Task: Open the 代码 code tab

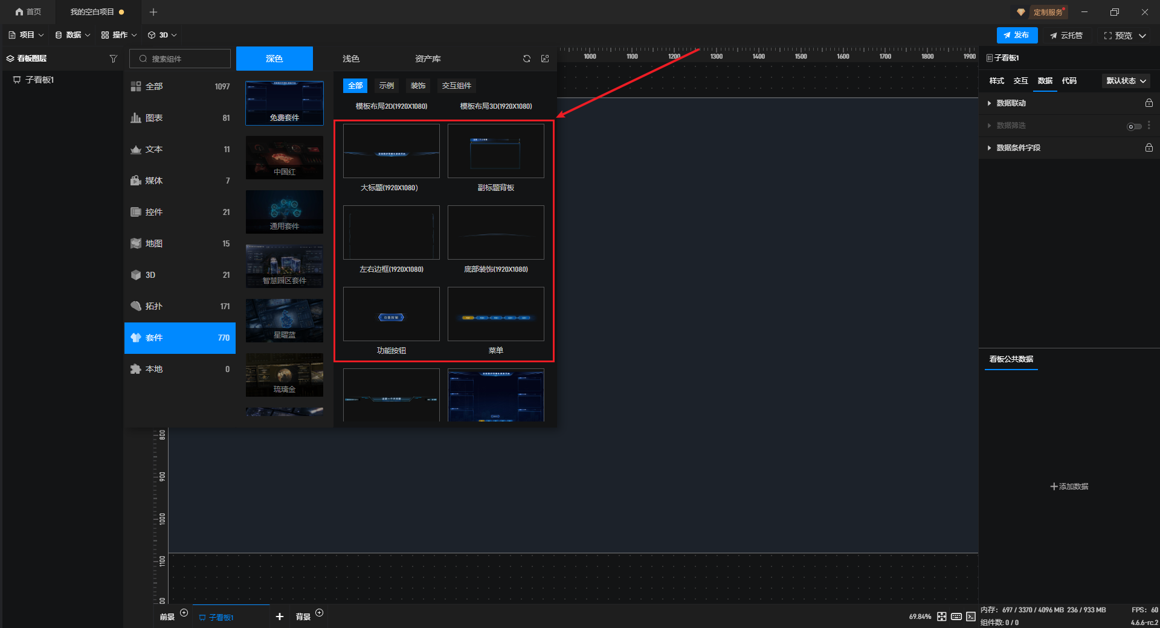Action: (1069, 81)
